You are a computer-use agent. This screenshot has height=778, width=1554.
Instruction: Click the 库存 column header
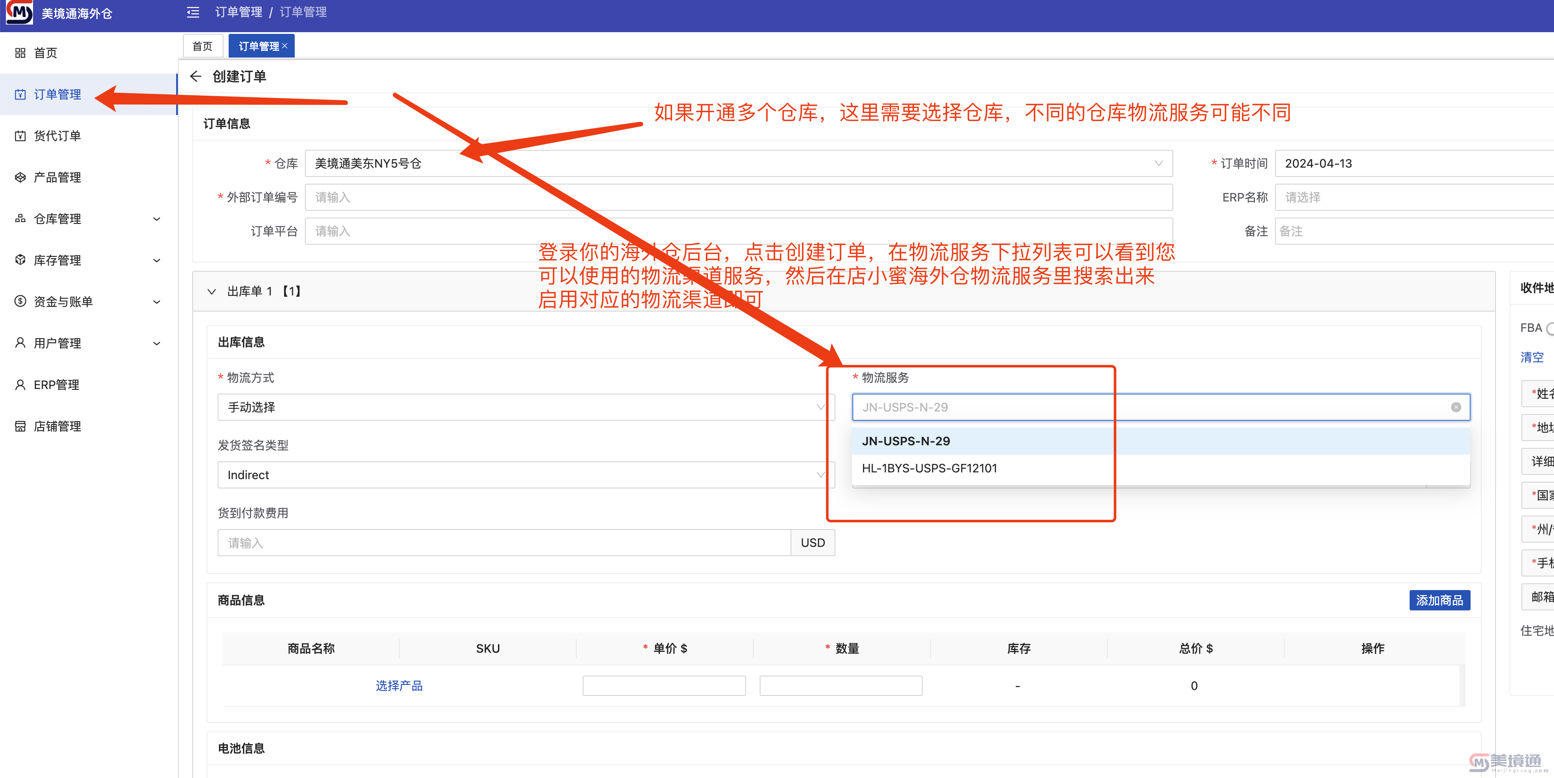(1018, 649)
